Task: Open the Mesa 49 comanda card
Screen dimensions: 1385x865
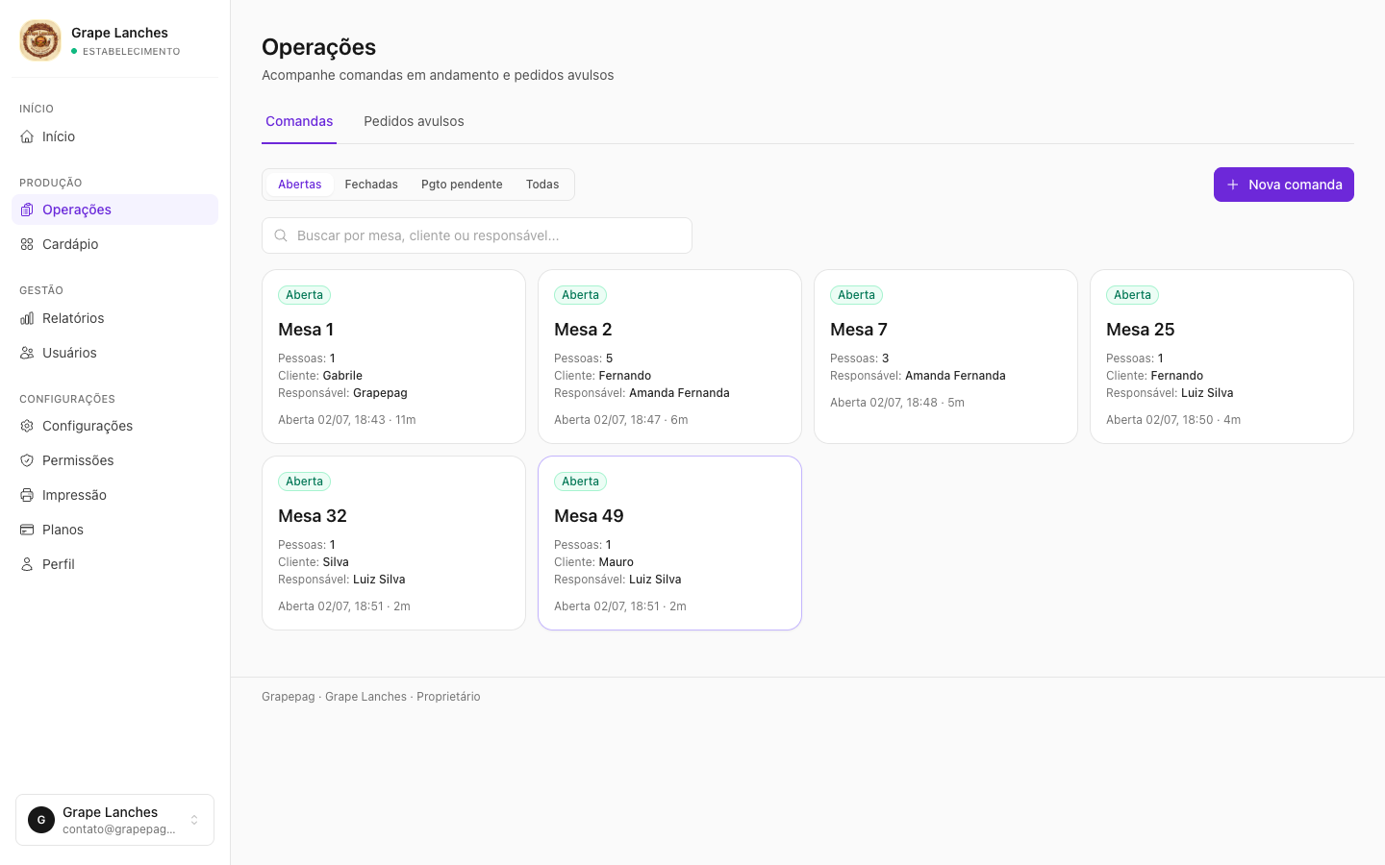Action: pyautogui.click(x=669, y=543)
